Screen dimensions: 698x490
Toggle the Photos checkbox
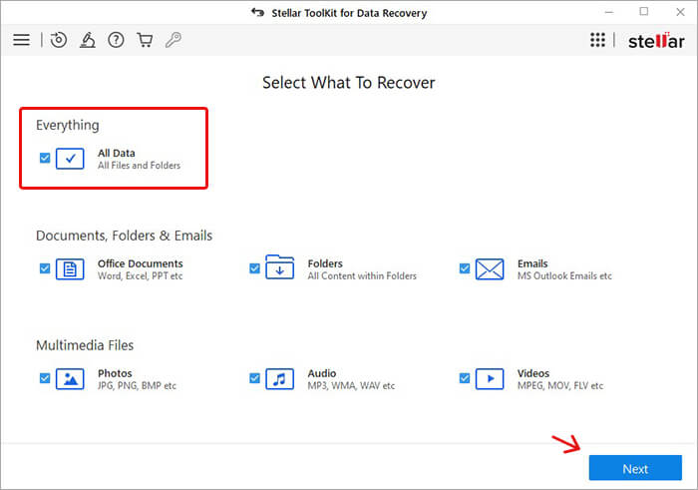pos(45,378)
